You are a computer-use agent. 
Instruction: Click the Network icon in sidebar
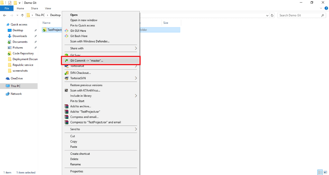[x=8, y=94]
